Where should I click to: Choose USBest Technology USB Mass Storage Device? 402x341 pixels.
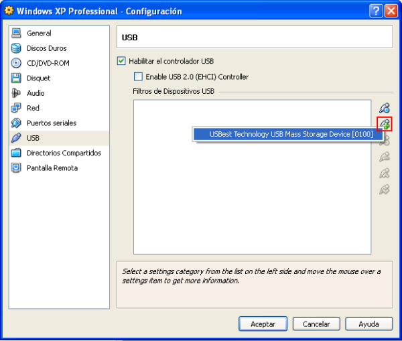tap(291, 135)
